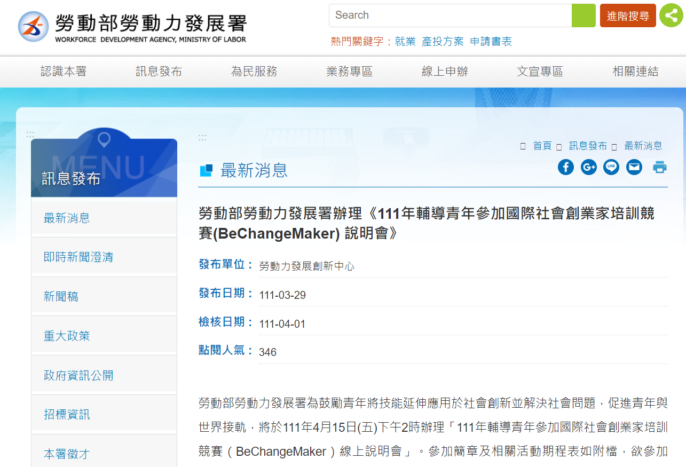Viewport: 686px width, 467px height.
Task: Open the 文宣專區 menu
Action: 540,72
